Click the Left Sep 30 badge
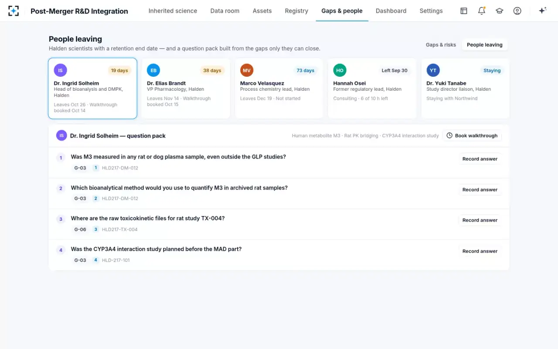 click(x=395, y=71)
